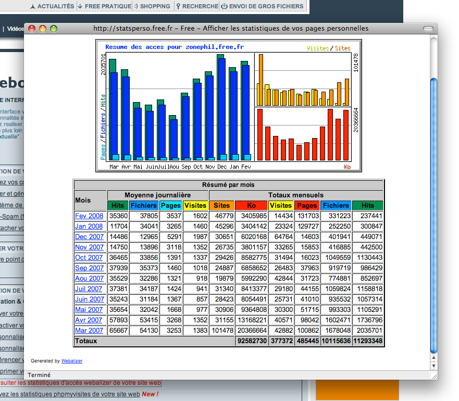This screenshot has height=401, width=459.
Task: Click the search icon beside RECHERCHE
Action: pos(178,6)
